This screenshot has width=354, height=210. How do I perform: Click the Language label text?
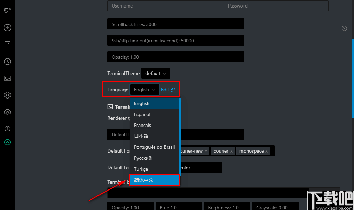[x=118, y=90]
